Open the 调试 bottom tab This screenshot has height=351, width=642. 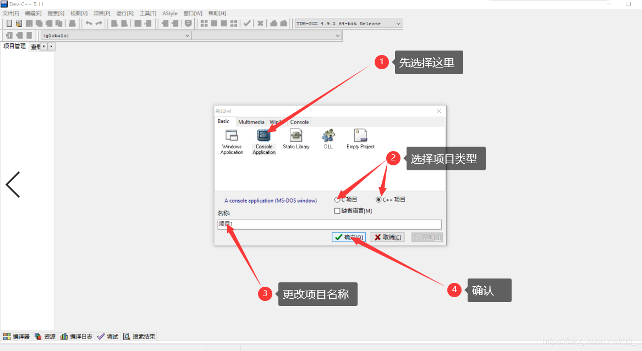[108, 336]
